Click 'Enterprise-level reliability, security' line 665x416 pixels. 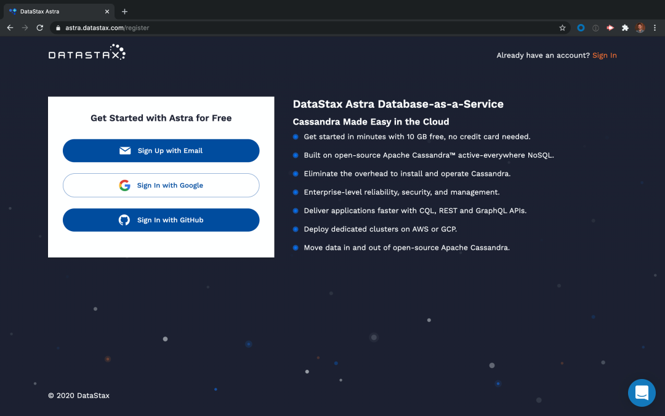point(401,192)
